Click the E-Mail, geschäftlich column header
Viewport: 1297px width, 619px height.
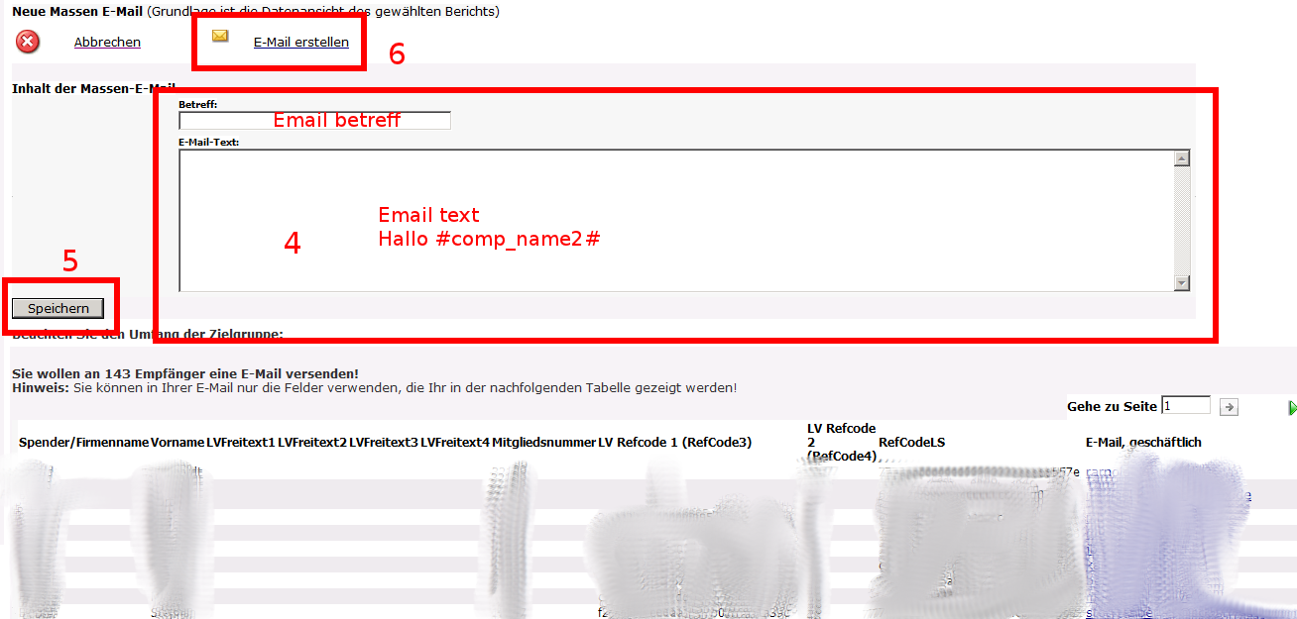[x=1143, y=443]
